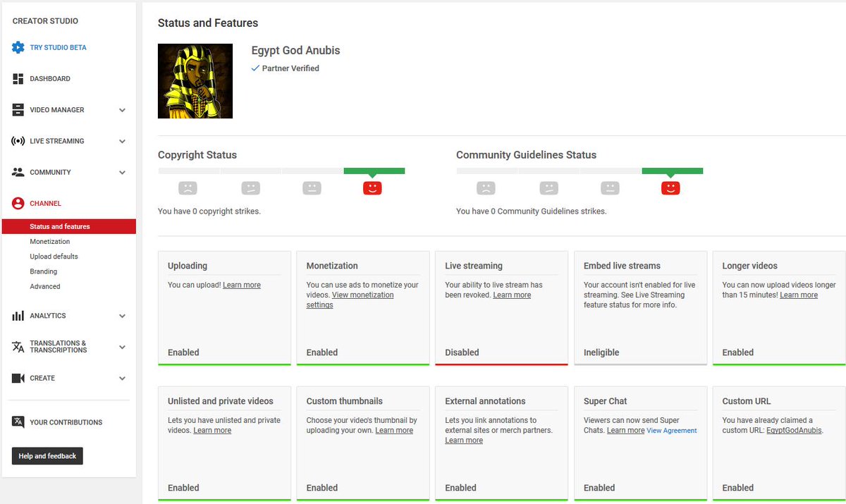Image resolution: width=846 pixels, height=504 pixels.
Task: Click Learn more in Live streaming card
Action: pos(512,295)
